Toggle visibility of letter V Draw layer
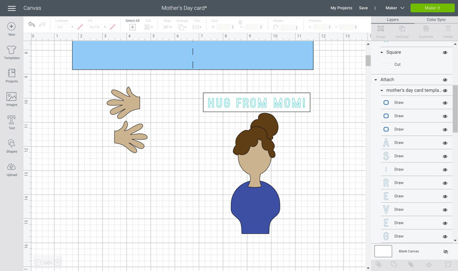Screen dimensions: 458x271 445,210
